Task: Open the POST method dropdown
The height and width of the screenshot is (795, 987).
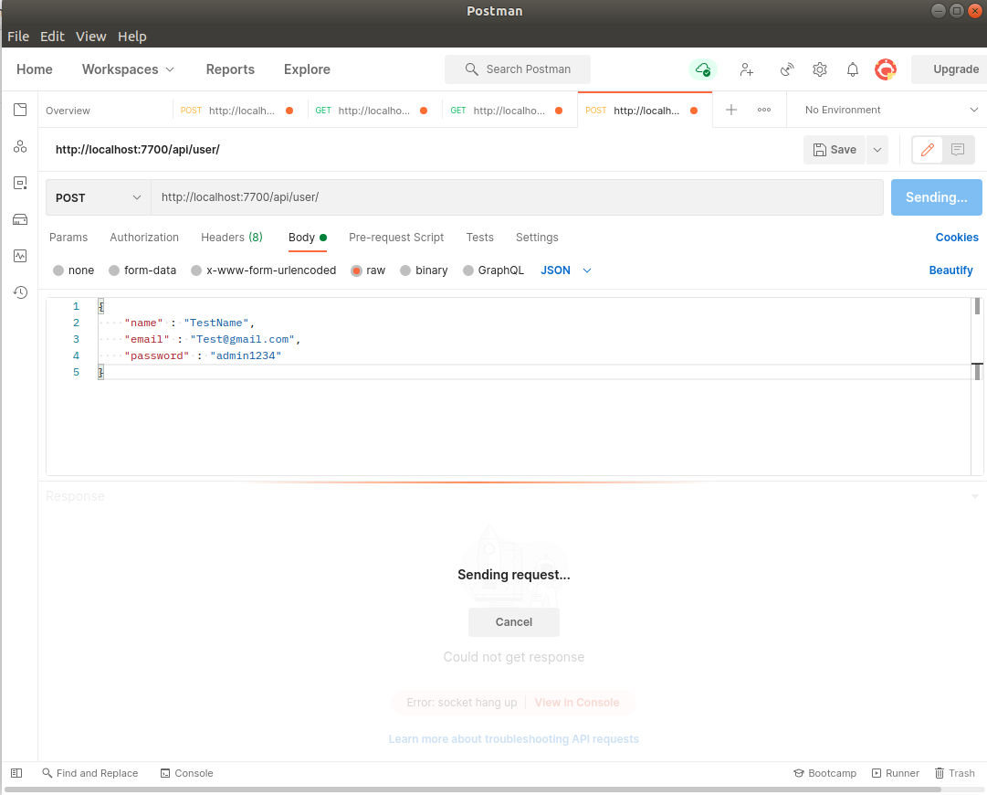Action: 99,197
